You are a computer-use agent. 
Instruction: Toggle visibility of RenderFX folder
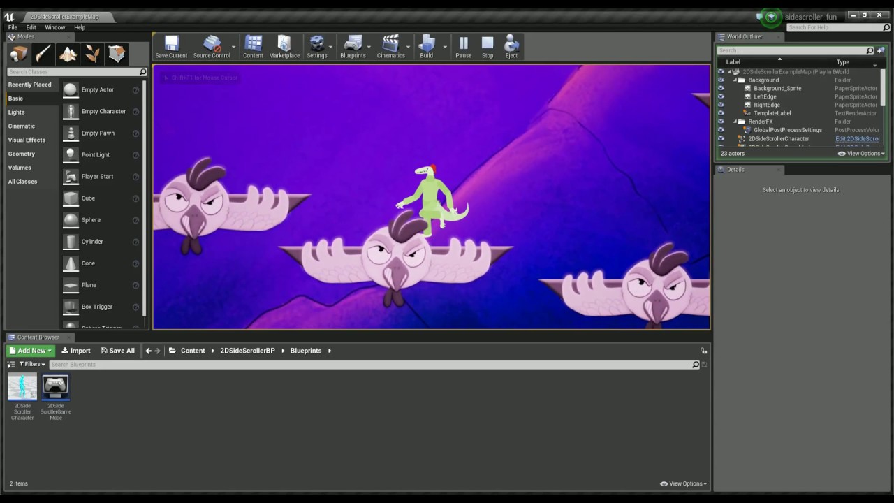721,122
